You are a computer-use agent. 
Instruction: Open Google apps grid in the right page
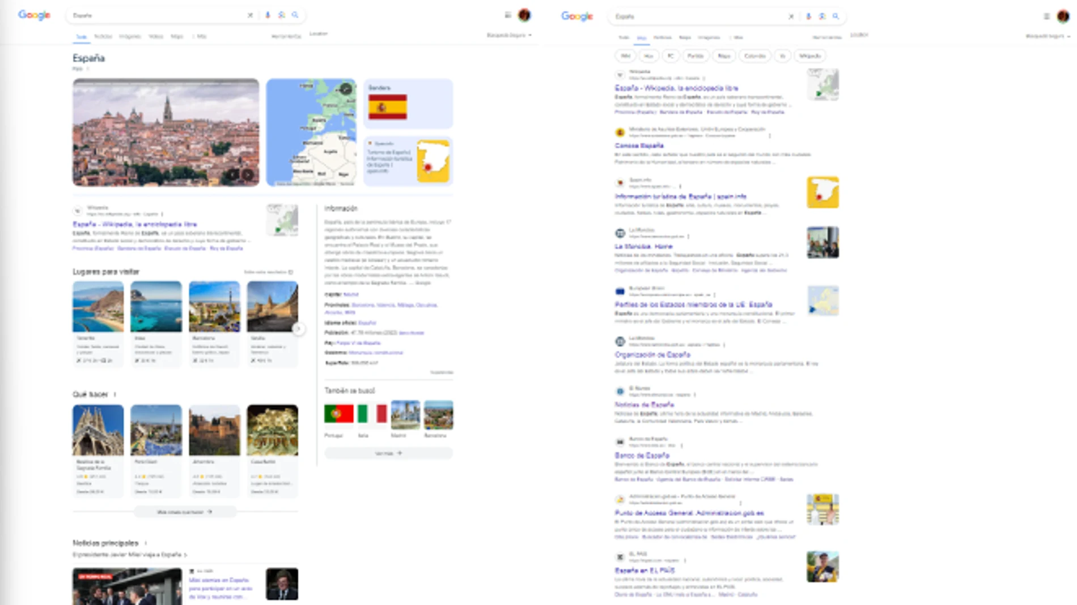[1046, 16]
